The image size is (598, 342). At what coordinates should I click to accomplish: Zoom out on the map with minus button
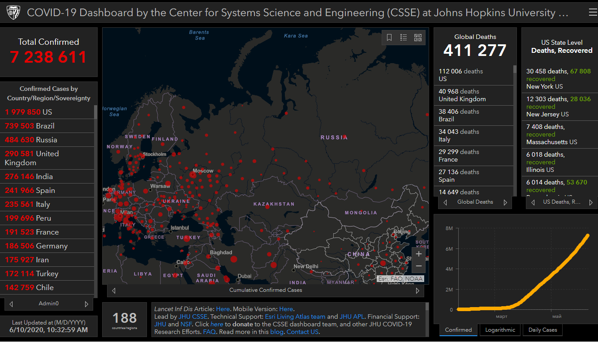point(418,266)
